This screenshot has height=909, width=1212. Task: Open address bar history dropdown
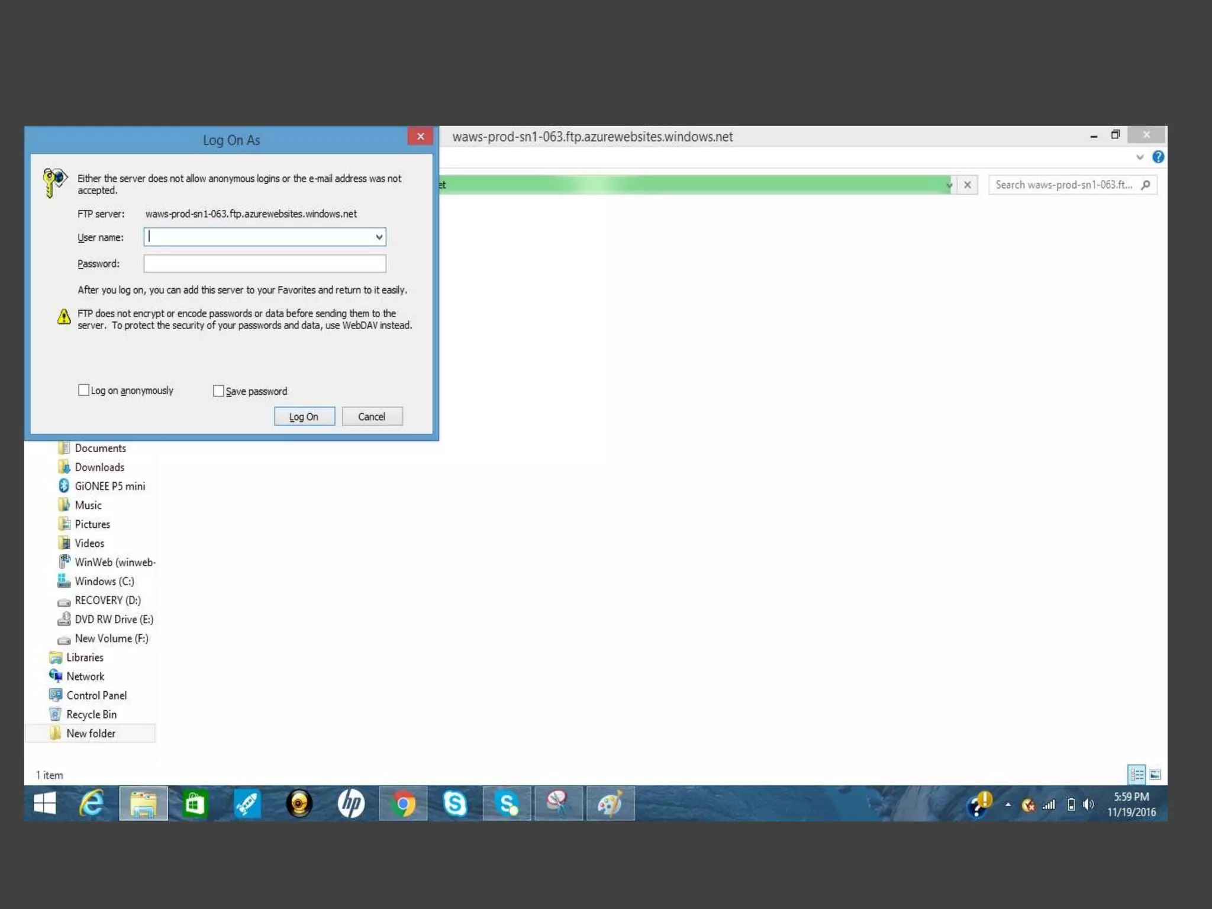[949, 185]
